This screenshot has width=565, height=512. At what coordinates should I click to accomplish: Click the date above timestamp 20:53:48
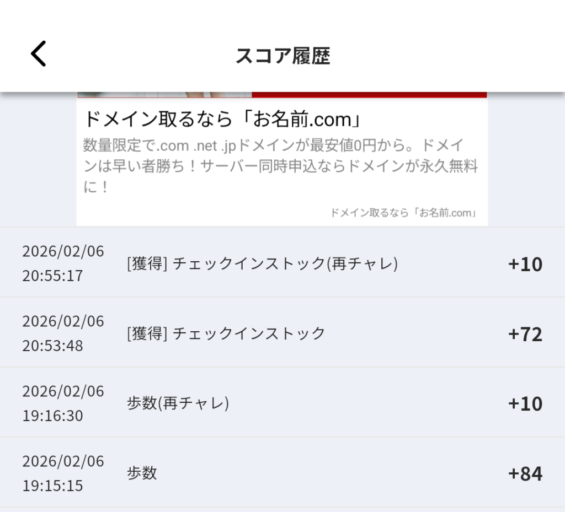coord(63,321)
